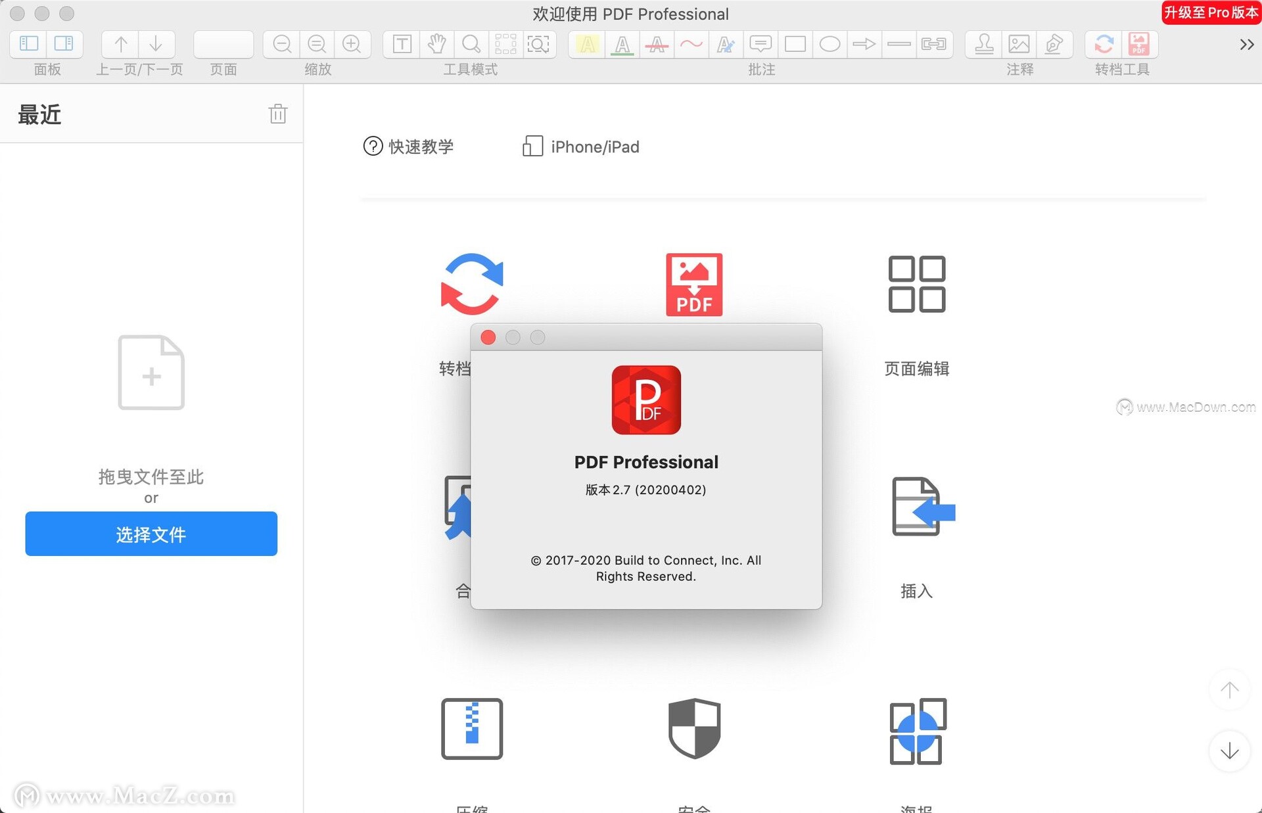This screenshot has height=813, width=1262.
Task: Select the straight line tool
Action: [x=899, y=44]
